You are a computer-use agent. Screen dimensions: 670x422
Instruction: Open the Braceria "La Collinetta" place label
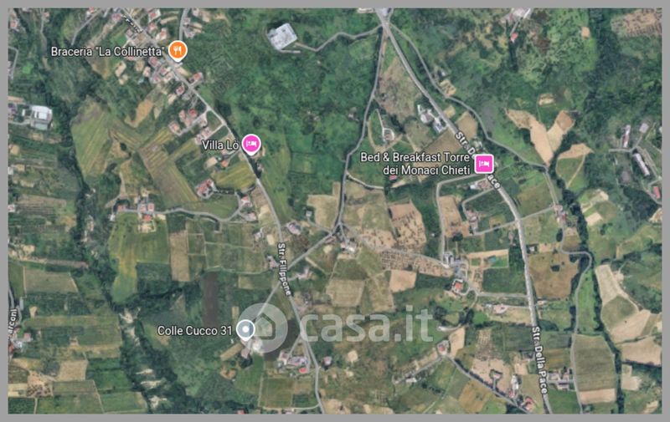coord(107,52)
